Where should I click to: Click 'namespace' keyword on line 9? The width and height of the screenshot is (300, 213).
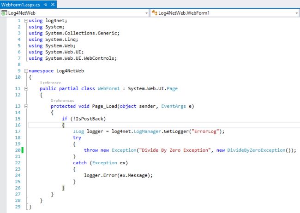(41, 71)
